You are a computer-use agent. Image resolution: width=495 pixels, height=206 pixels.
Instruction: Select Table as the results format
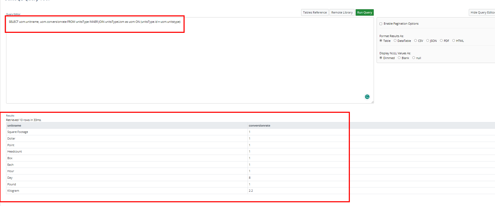pos(381,41)
